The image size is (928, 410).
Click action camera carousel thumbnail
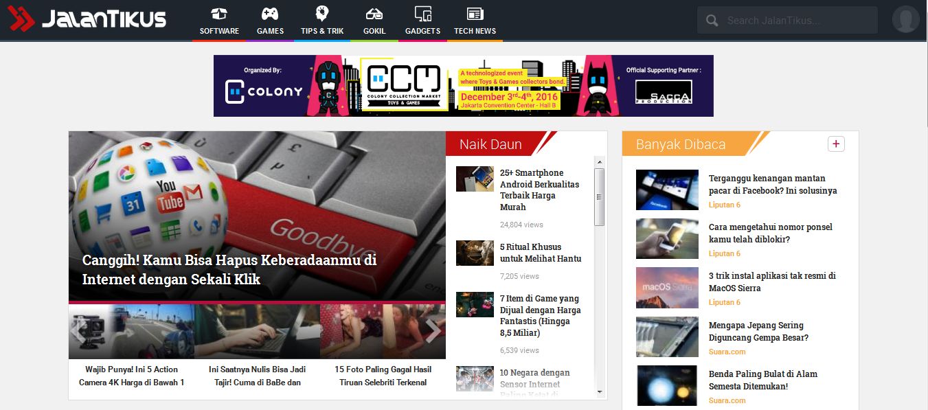[131, 332]
